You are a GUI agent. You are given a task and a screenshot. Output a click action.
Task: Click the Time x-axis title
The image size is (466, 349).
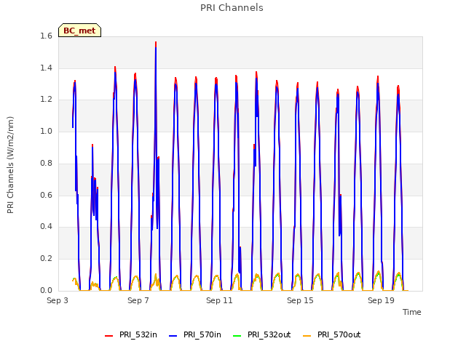[412, 312]
